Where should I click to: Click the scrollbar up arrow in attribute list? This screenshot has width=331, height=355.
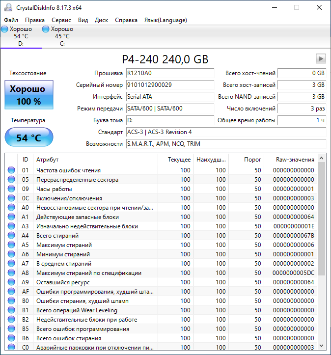(x=321, y=158)
